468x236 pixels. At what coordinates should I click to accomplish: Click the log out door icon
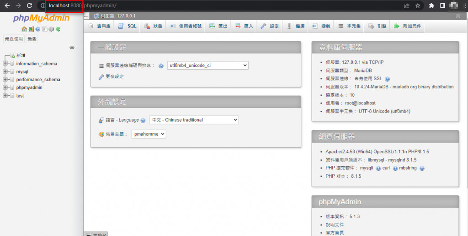point(31,29)
